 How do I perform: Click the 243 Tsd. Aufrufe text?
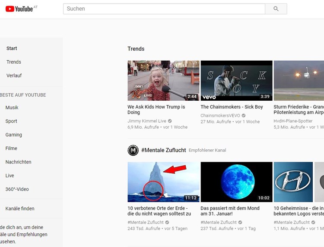pyautogui.click(x=144, y=228)
